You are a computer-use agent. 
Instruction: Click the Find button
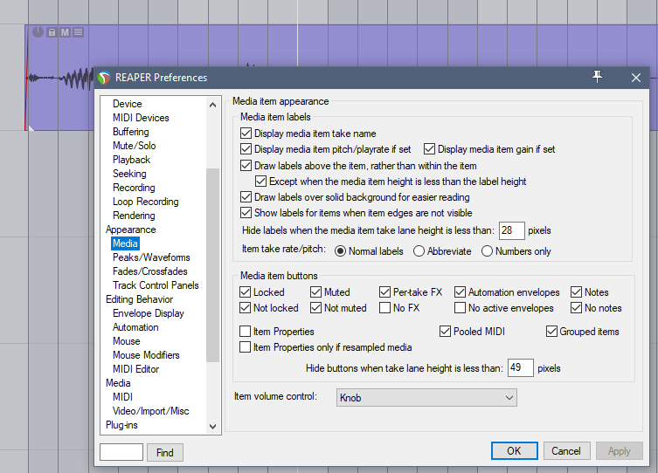click(165, 452)
